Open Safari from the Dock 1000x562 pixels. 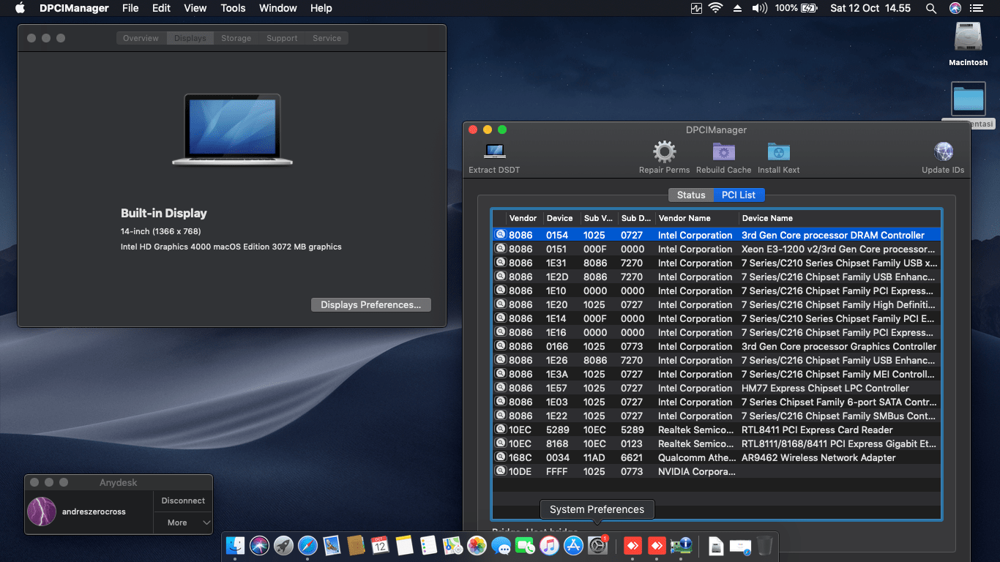point(307,545)
